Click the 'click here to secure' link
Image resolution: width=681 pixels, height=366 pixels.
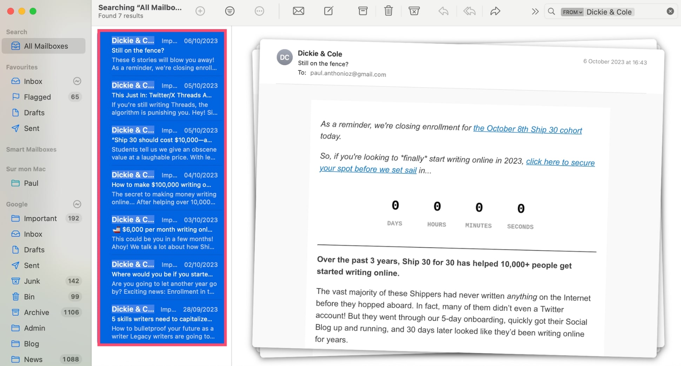(560, 162)
